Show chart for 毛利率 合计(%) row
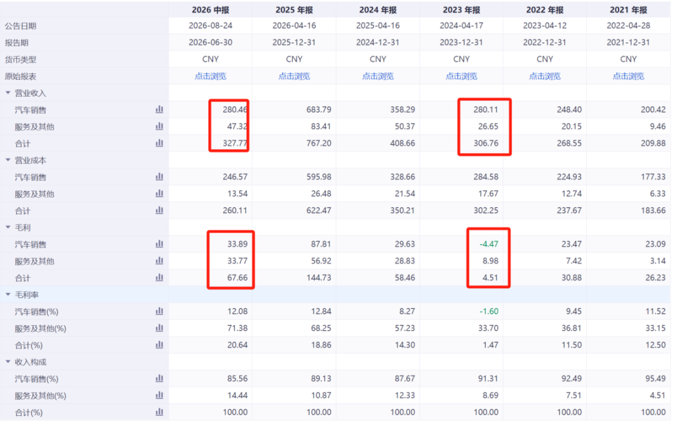 [x=159, y=345]
